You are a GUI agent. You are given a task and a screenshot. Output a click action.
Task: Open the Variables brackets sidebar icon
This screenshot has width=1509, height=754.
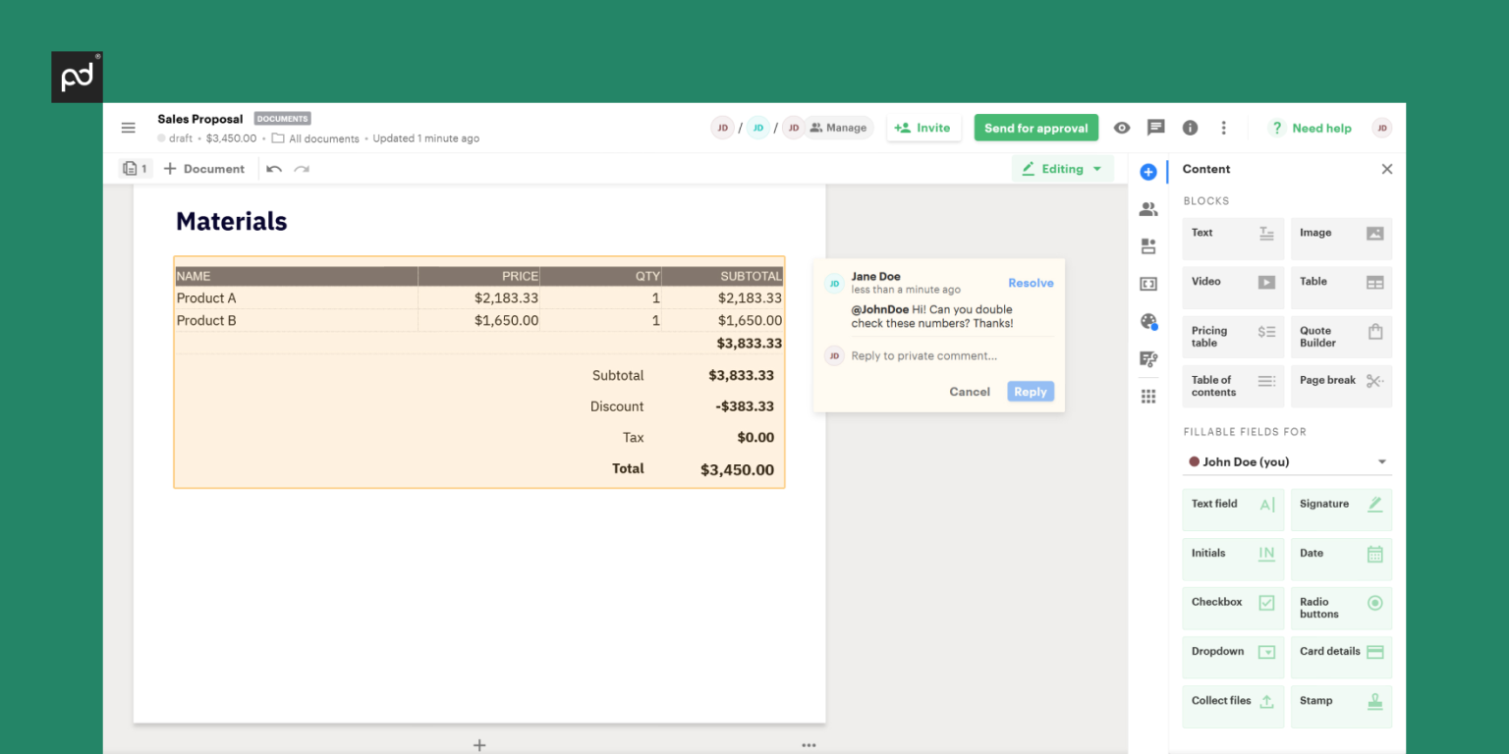click(1147, 284)
